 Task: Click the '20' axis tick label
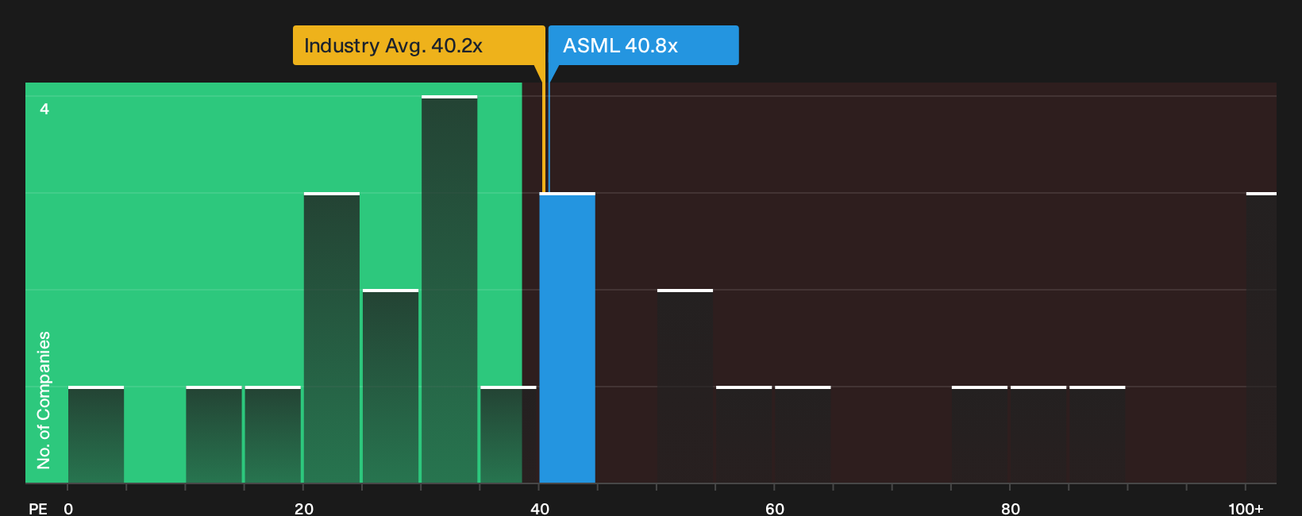pos(304,509)
